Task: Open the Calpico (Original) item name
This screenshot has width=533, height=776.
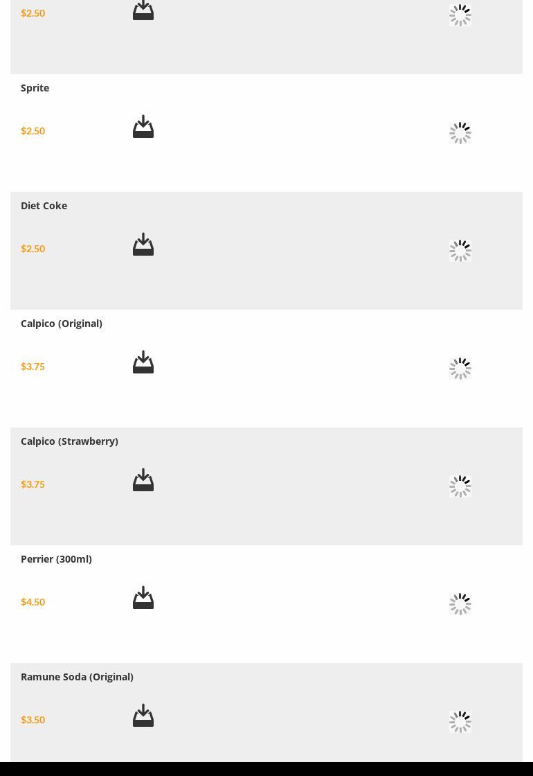Action: coord(62,324)
